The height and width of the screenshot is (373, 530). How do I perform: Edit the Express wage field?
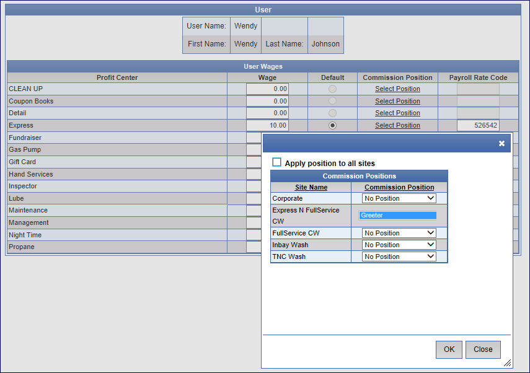click(267, 125)
